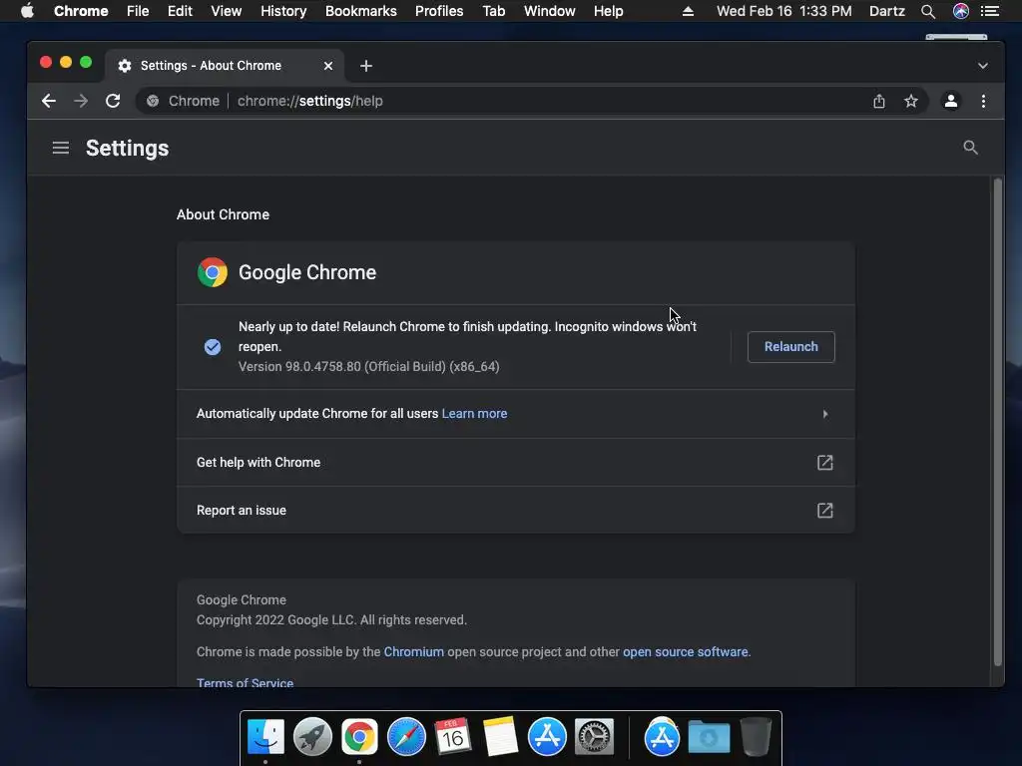Click the settings page scrollbar
Viewport: 1022px width, 766px height.
(x=997, y=422)
